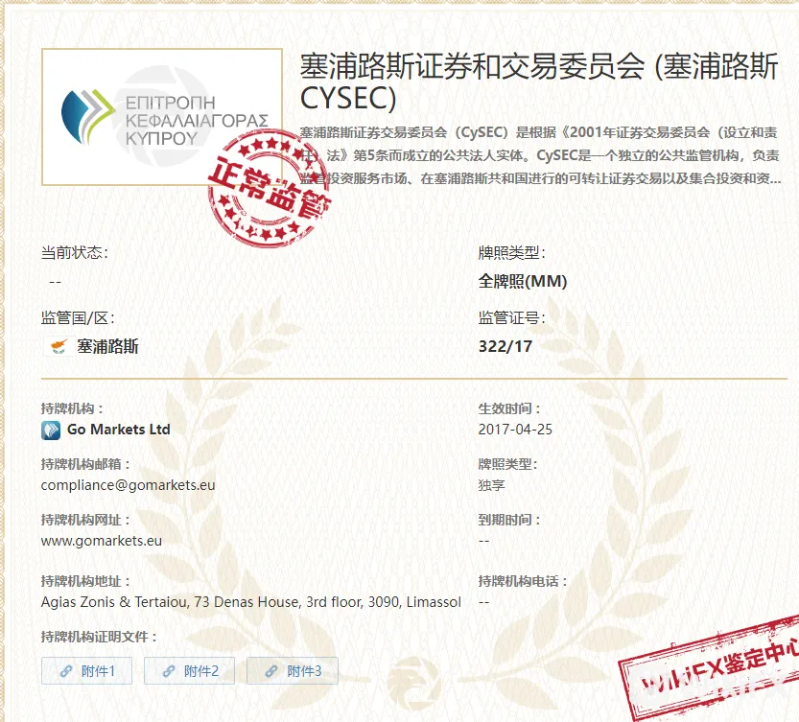
Task: Click the email compliance@gomarkets.eu
Action: pos(128,485)
